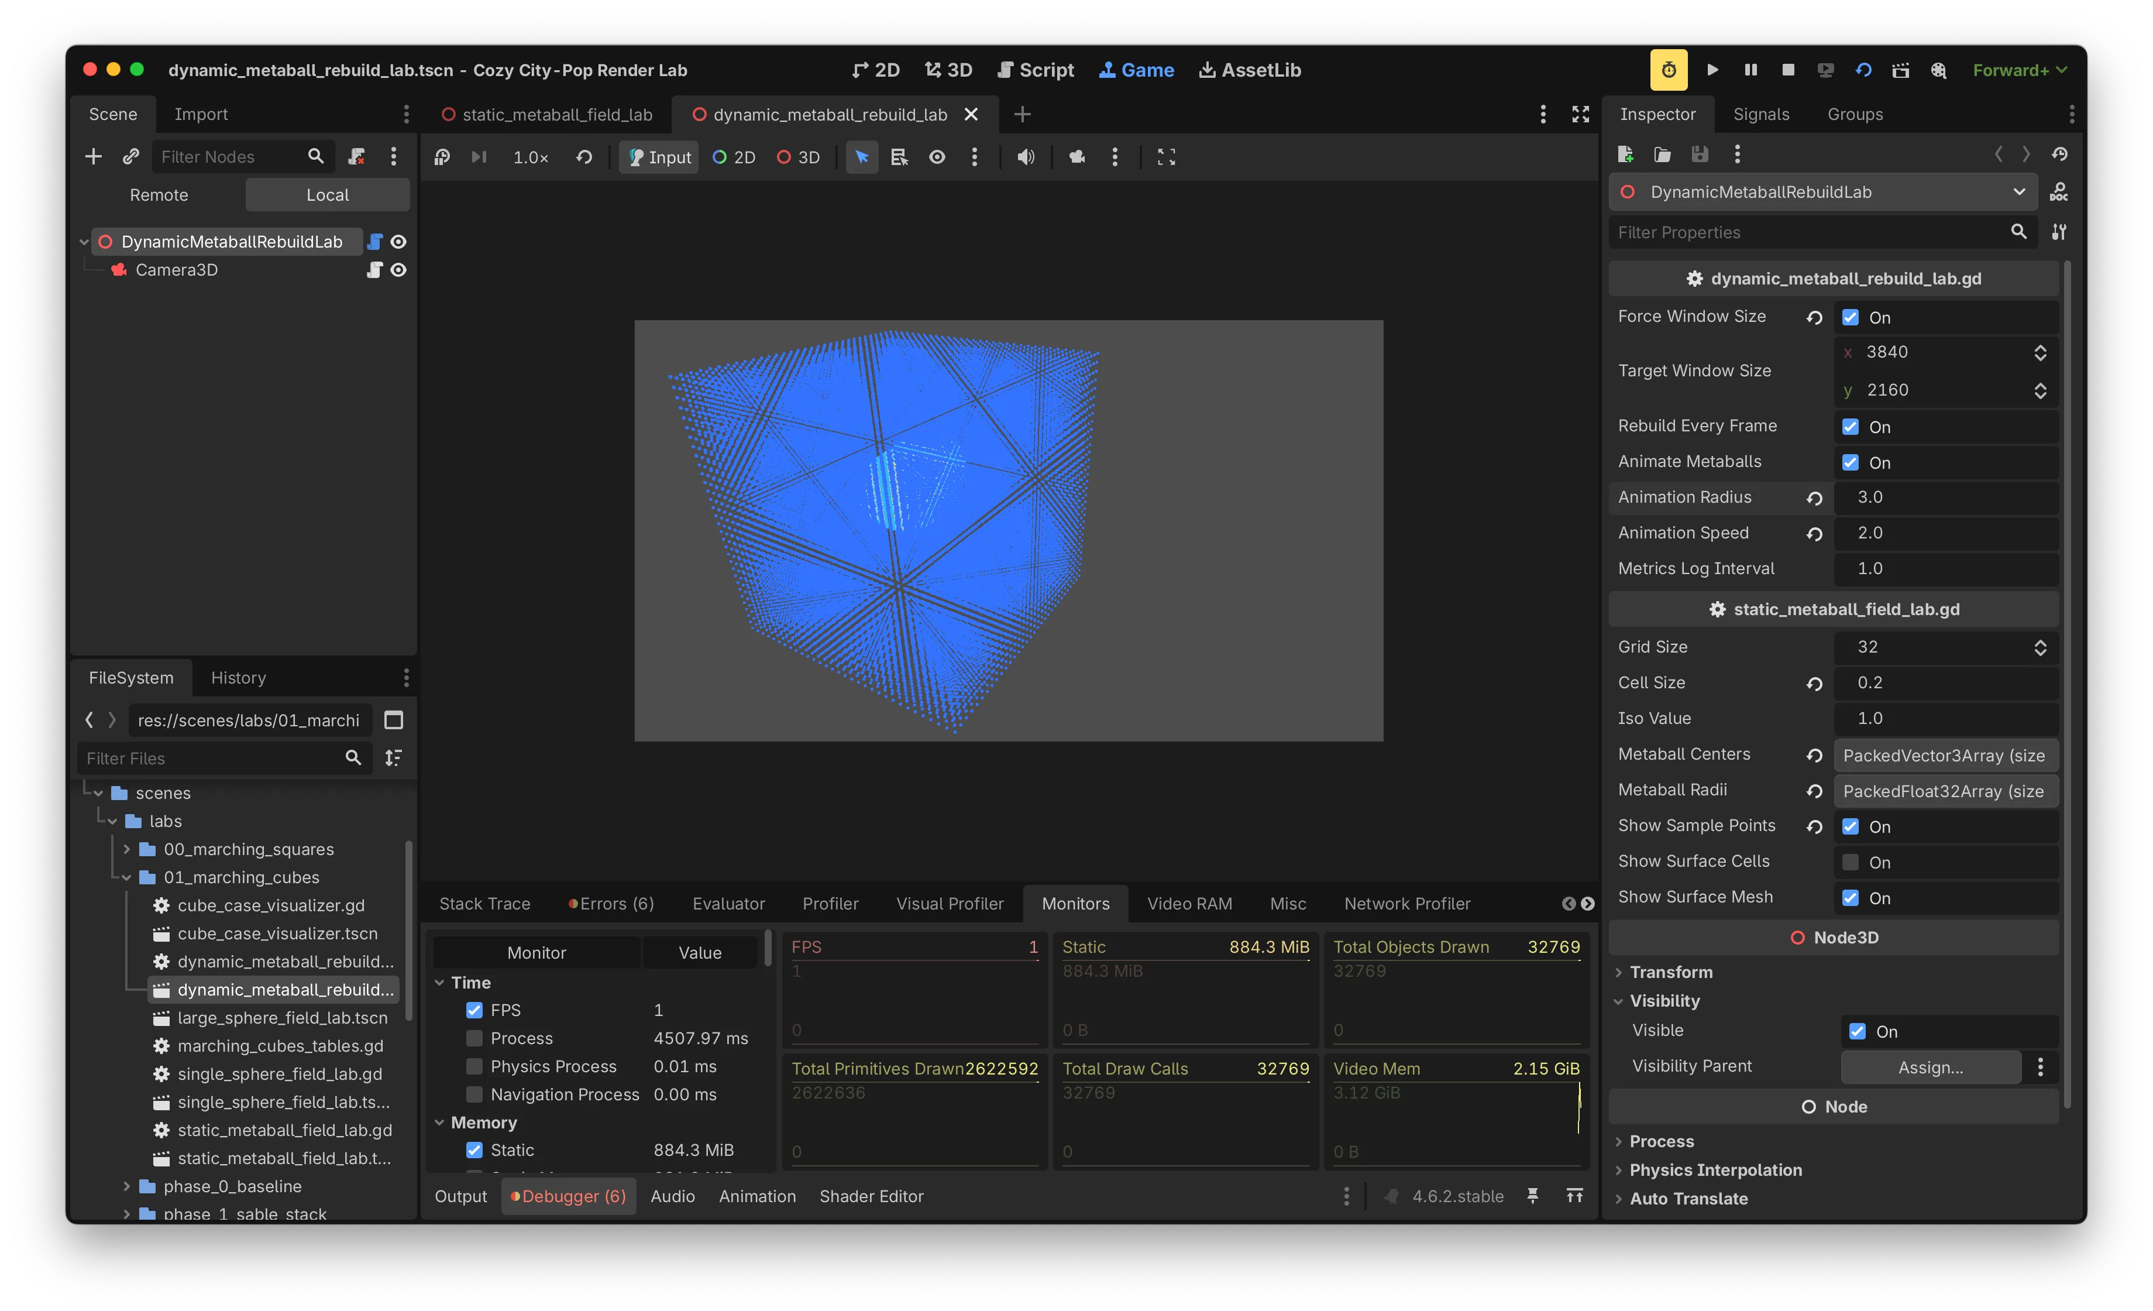
Task: Select marching_cubes_tables.gd file
Action: click(280, 1045)
